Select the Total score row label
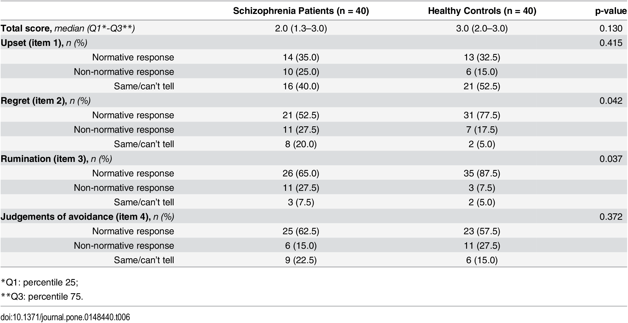This screenshot has height=323, width=628. pyautogui.click(x=68, y=28)
